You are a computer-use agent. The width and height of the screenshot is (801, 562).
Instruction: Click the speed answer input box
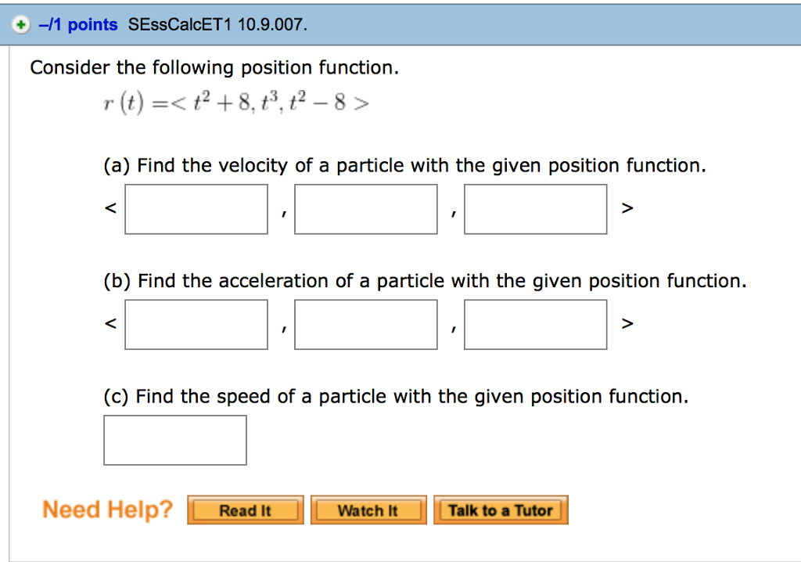coord(174,440)
